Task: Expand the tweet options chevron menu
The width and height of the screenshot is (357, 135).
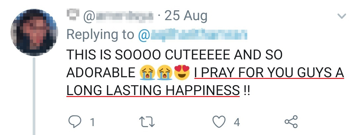Action: [x=341, y=16]
